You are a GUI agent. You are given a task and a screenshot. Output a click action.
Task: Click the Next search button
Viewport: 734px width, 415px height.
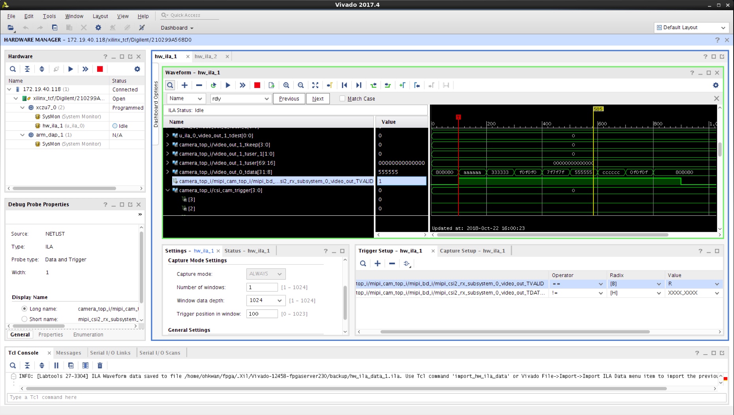click(x=317, y=99)
